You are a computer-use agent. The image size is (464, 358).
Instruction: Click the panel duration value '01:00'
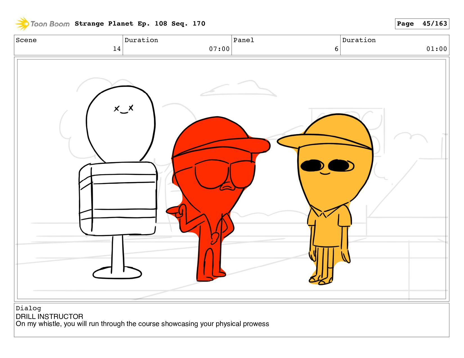[x=436, y=49]
